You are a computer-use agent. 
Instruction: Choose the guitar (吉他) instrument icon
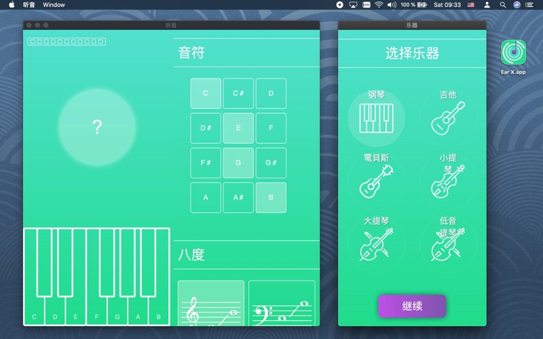click(447, 117)
